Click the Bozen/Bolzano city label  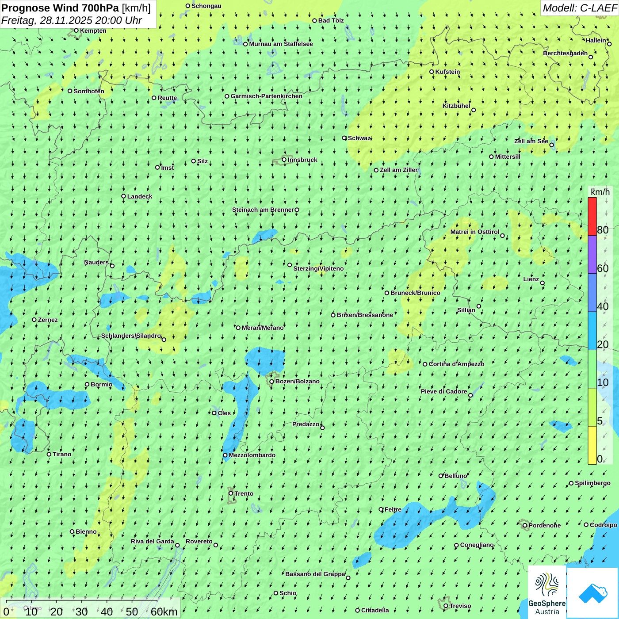coord(297,381)
